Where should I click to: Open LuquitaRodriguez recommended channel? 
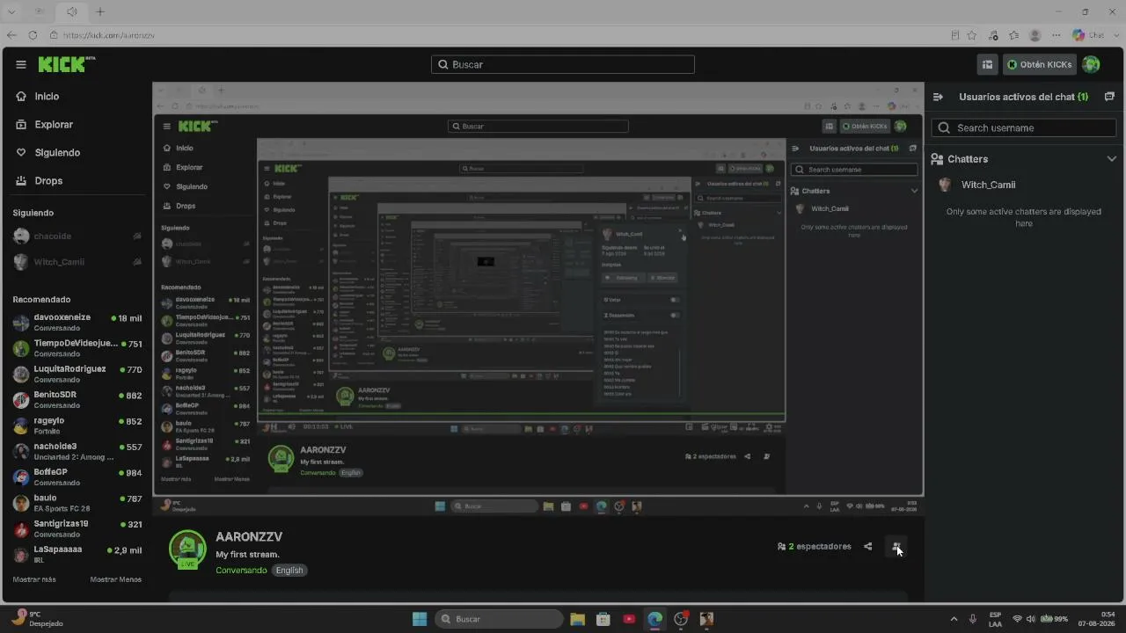(x=77, y=374)
